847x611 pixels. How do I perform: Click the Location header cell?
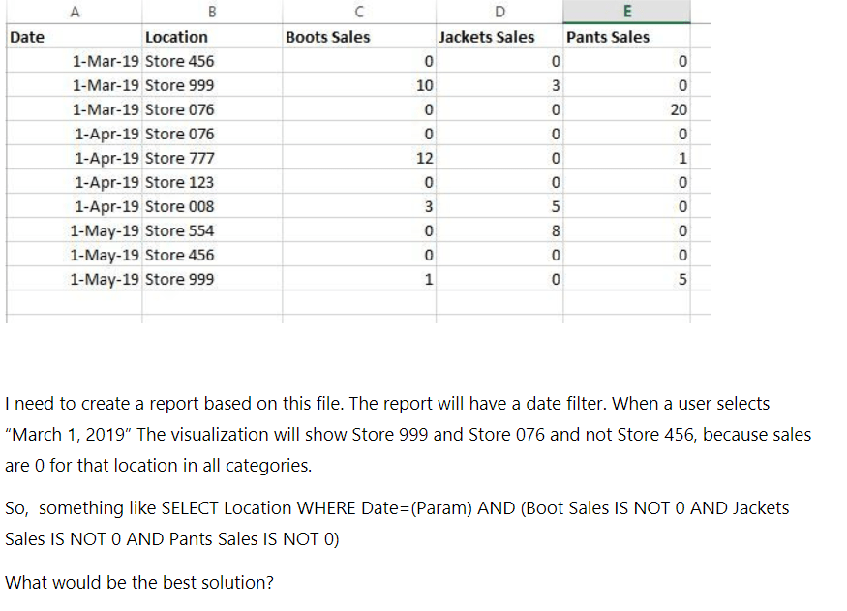pyautogui.click(x=176, y=37)
